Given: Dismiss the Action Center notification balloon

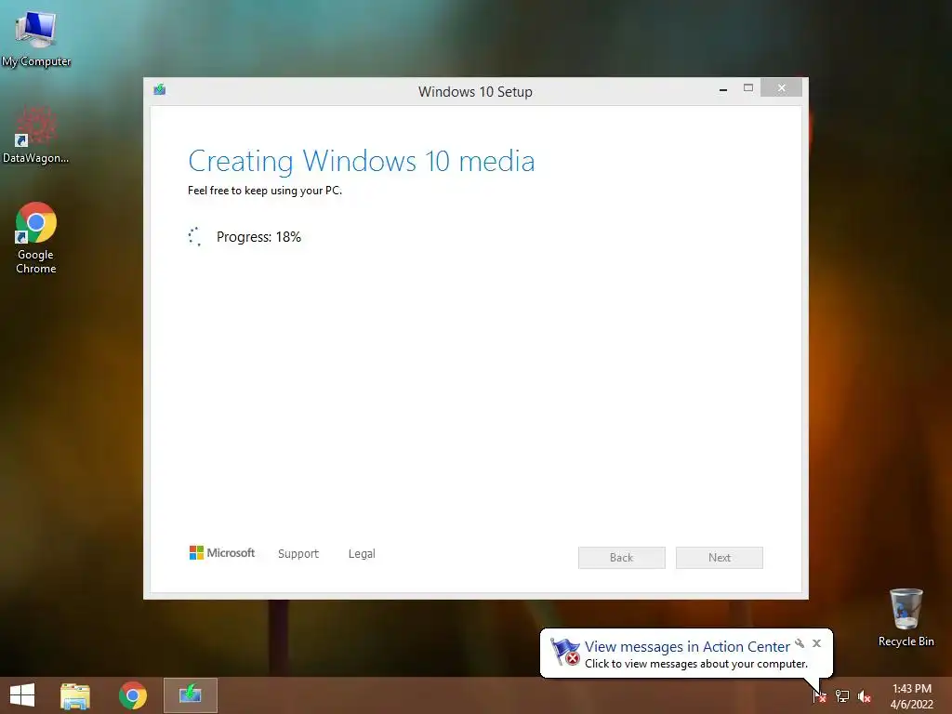Looking at the screenshot, I should click(x=816, y=643).
